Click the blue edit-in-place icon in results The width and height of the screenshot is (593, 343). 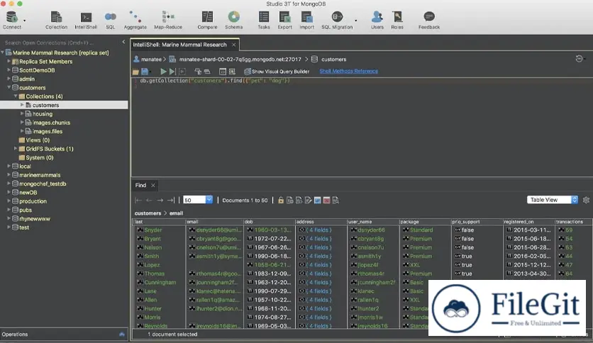[x=317, y=201]
